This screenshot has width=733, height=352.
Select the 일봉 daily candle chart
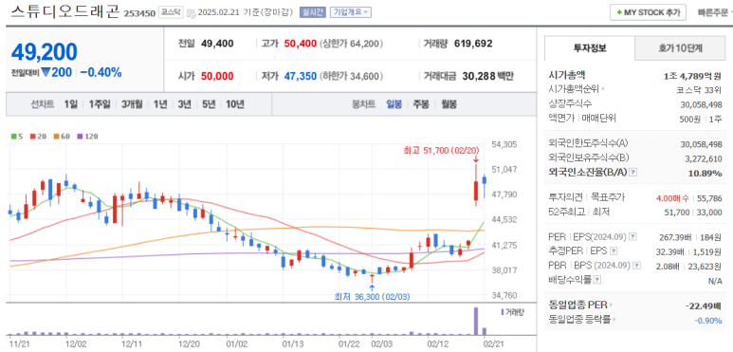click(394, 104)
